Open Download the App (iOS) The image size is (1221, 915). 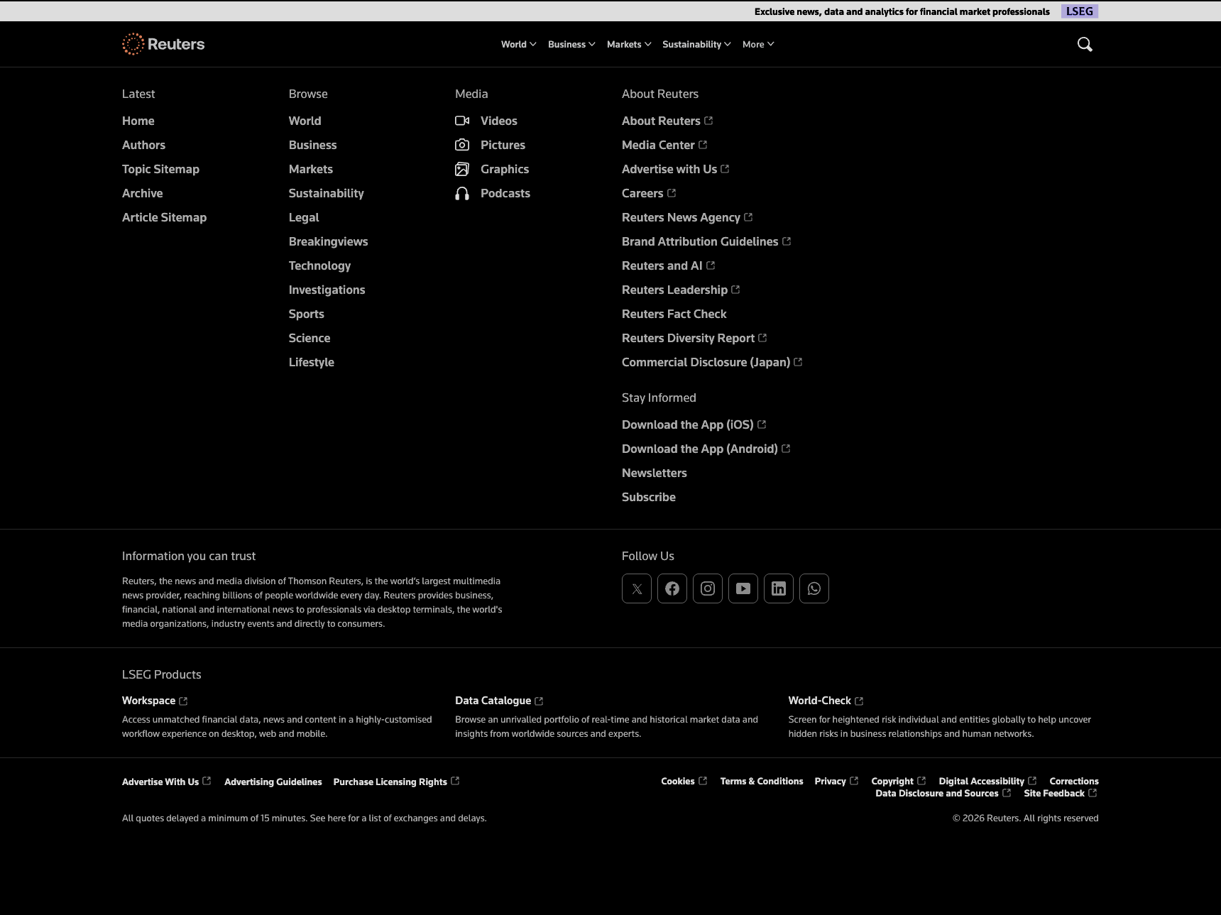[694, 424]
